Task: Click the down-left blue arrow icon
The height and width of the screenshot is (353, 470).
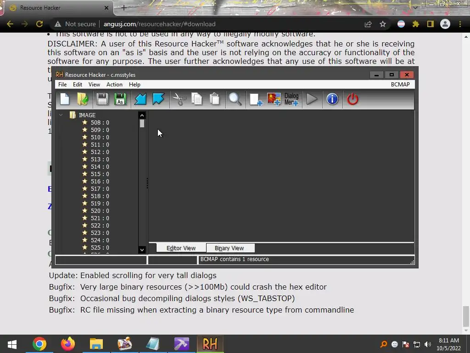Action: click(x=140, y=99)
